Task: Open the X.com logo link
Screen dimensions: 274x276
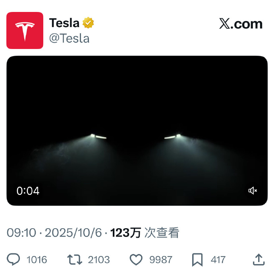Action: 241,23
